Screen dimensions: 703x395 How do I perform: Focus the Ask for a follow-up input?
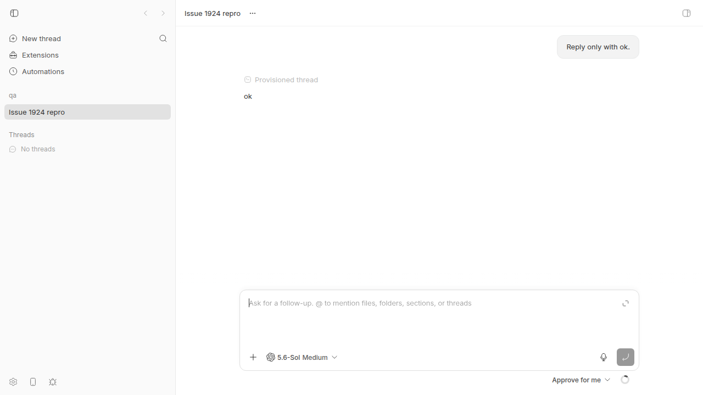tap(431, 303)
